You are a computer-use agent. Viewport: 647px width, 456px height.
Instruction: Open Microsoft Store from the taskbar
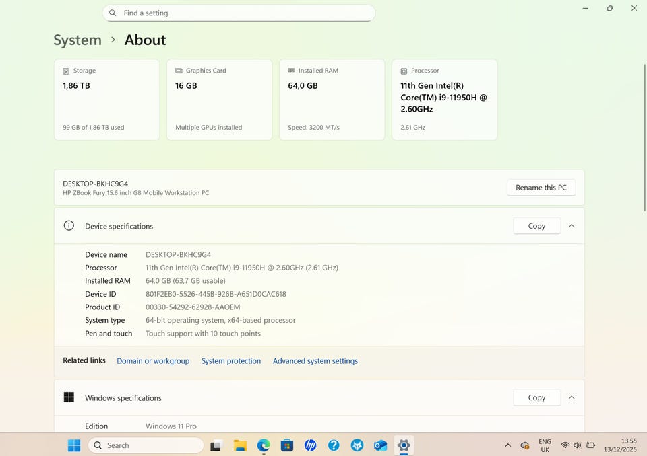click(x=287, y=445)
